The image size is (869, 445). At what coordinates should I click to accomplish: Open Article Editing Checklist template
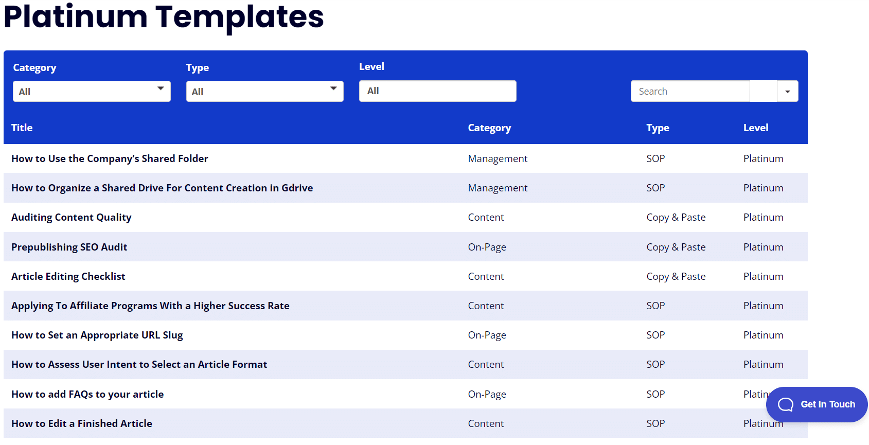point(68,276)
